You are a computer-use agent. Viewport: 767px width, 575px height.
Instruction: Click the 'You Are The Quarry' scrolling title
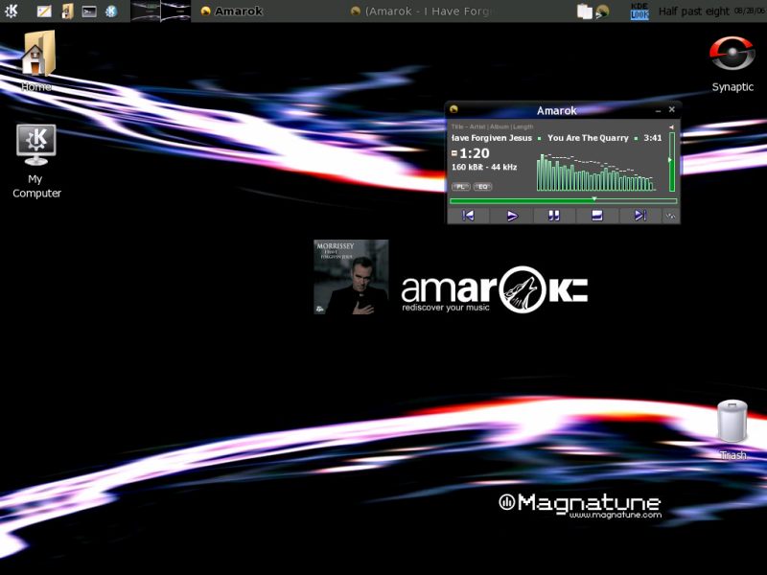tap(588, 138)
